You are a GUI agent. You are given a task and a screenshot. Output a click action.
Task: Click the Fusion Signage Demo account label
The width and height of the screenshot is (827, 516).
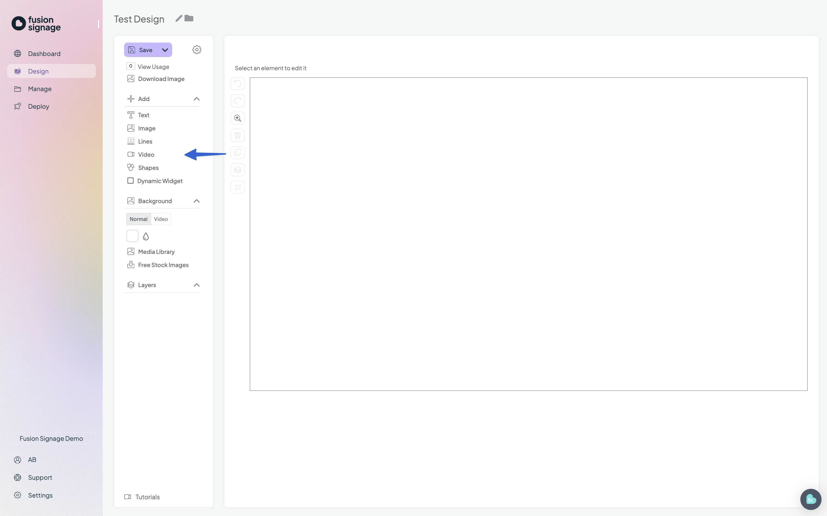point(51,439)
